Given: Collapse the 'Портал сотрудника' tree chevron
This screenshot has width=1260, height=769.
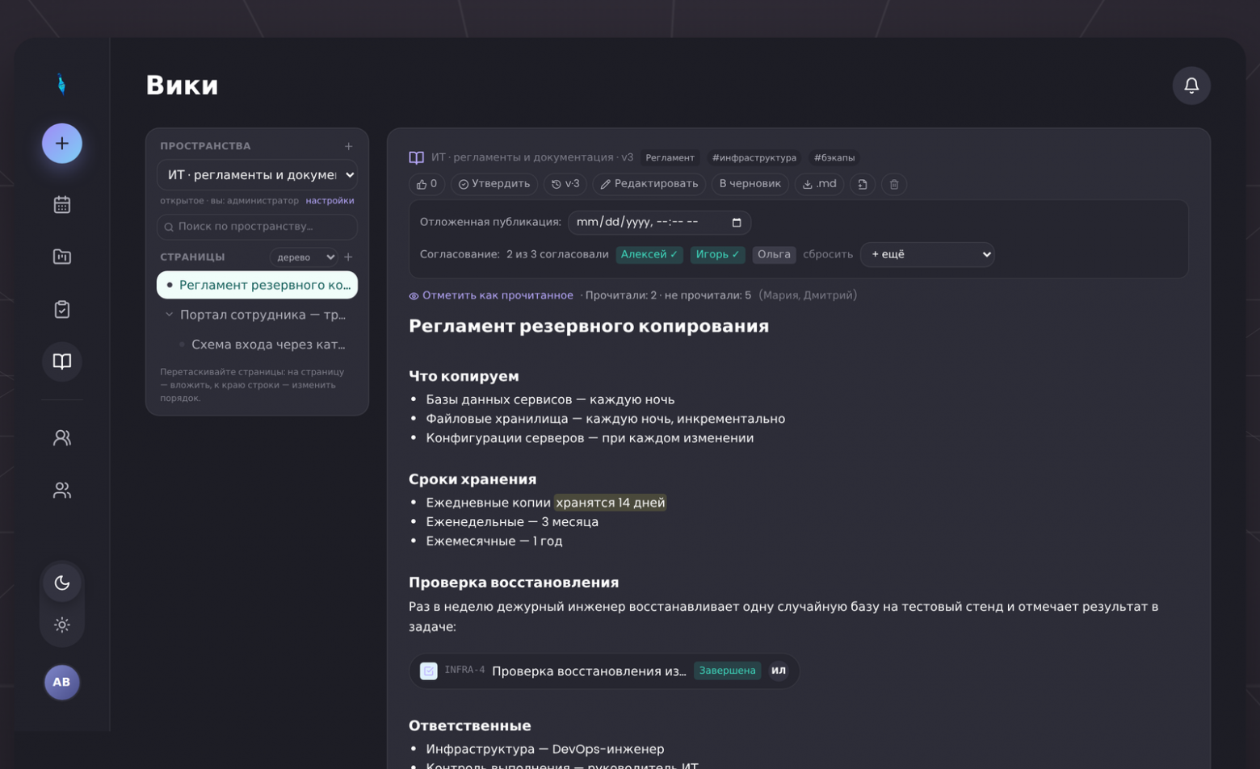Looking at the screenshot, I should (169, 315).
